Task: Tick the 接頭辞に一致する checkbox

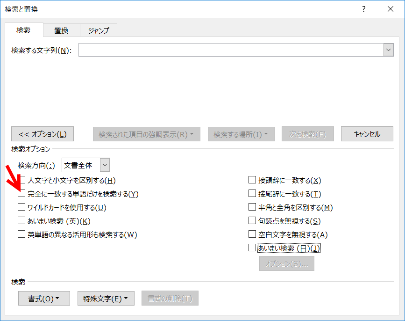Action: click(x=252, y=180)
